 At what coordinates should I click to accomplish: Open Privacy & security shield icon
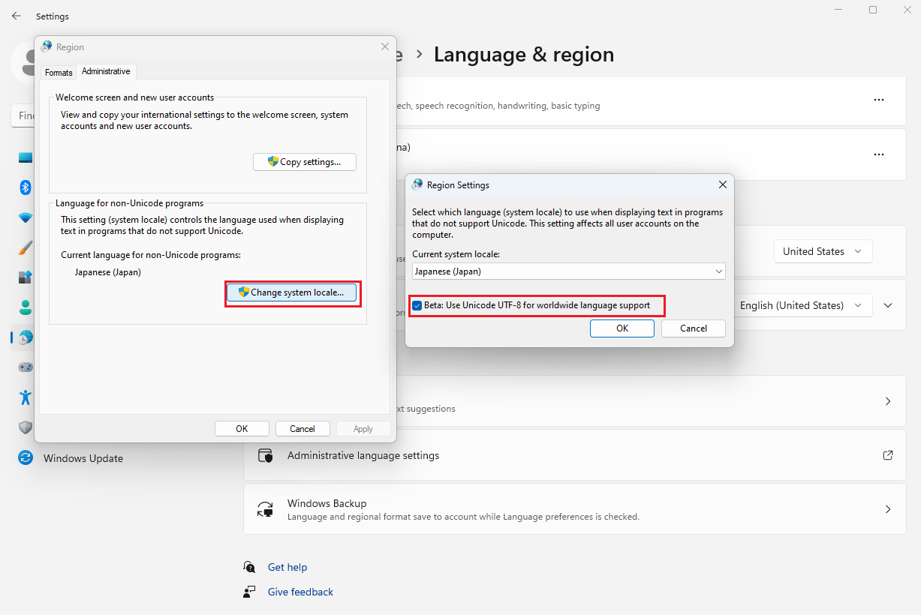[26, 427]
